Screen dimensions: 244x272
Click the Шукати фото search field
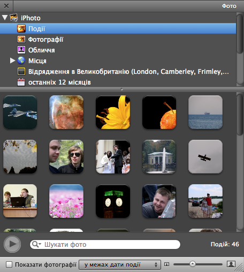[105, 244]
